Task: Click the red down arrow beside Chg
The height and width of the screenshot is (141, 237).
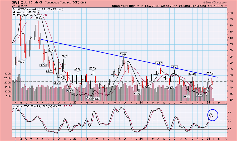Action: pos(226,6)
